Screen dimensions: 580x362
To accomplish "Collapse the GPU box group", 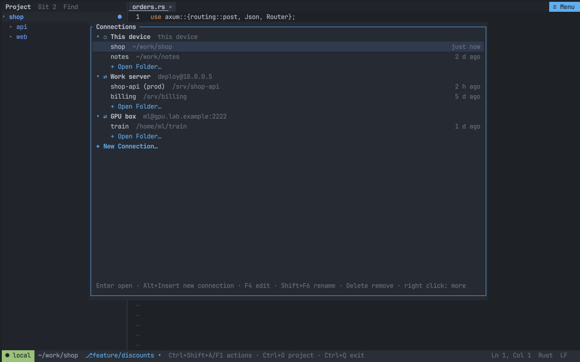I will 98,116.
